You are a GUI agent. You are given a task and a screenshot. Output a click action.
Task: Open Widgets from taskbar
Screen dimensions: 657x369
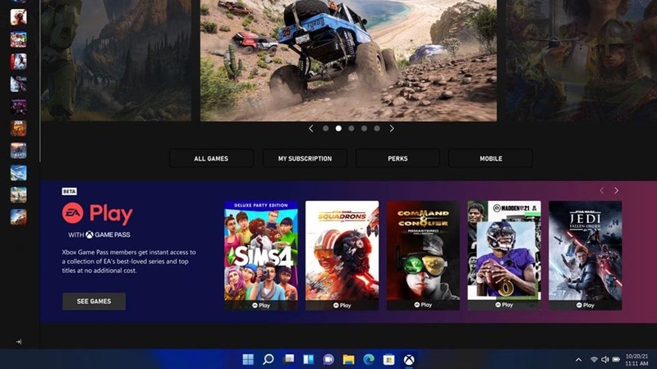[309, 359]
